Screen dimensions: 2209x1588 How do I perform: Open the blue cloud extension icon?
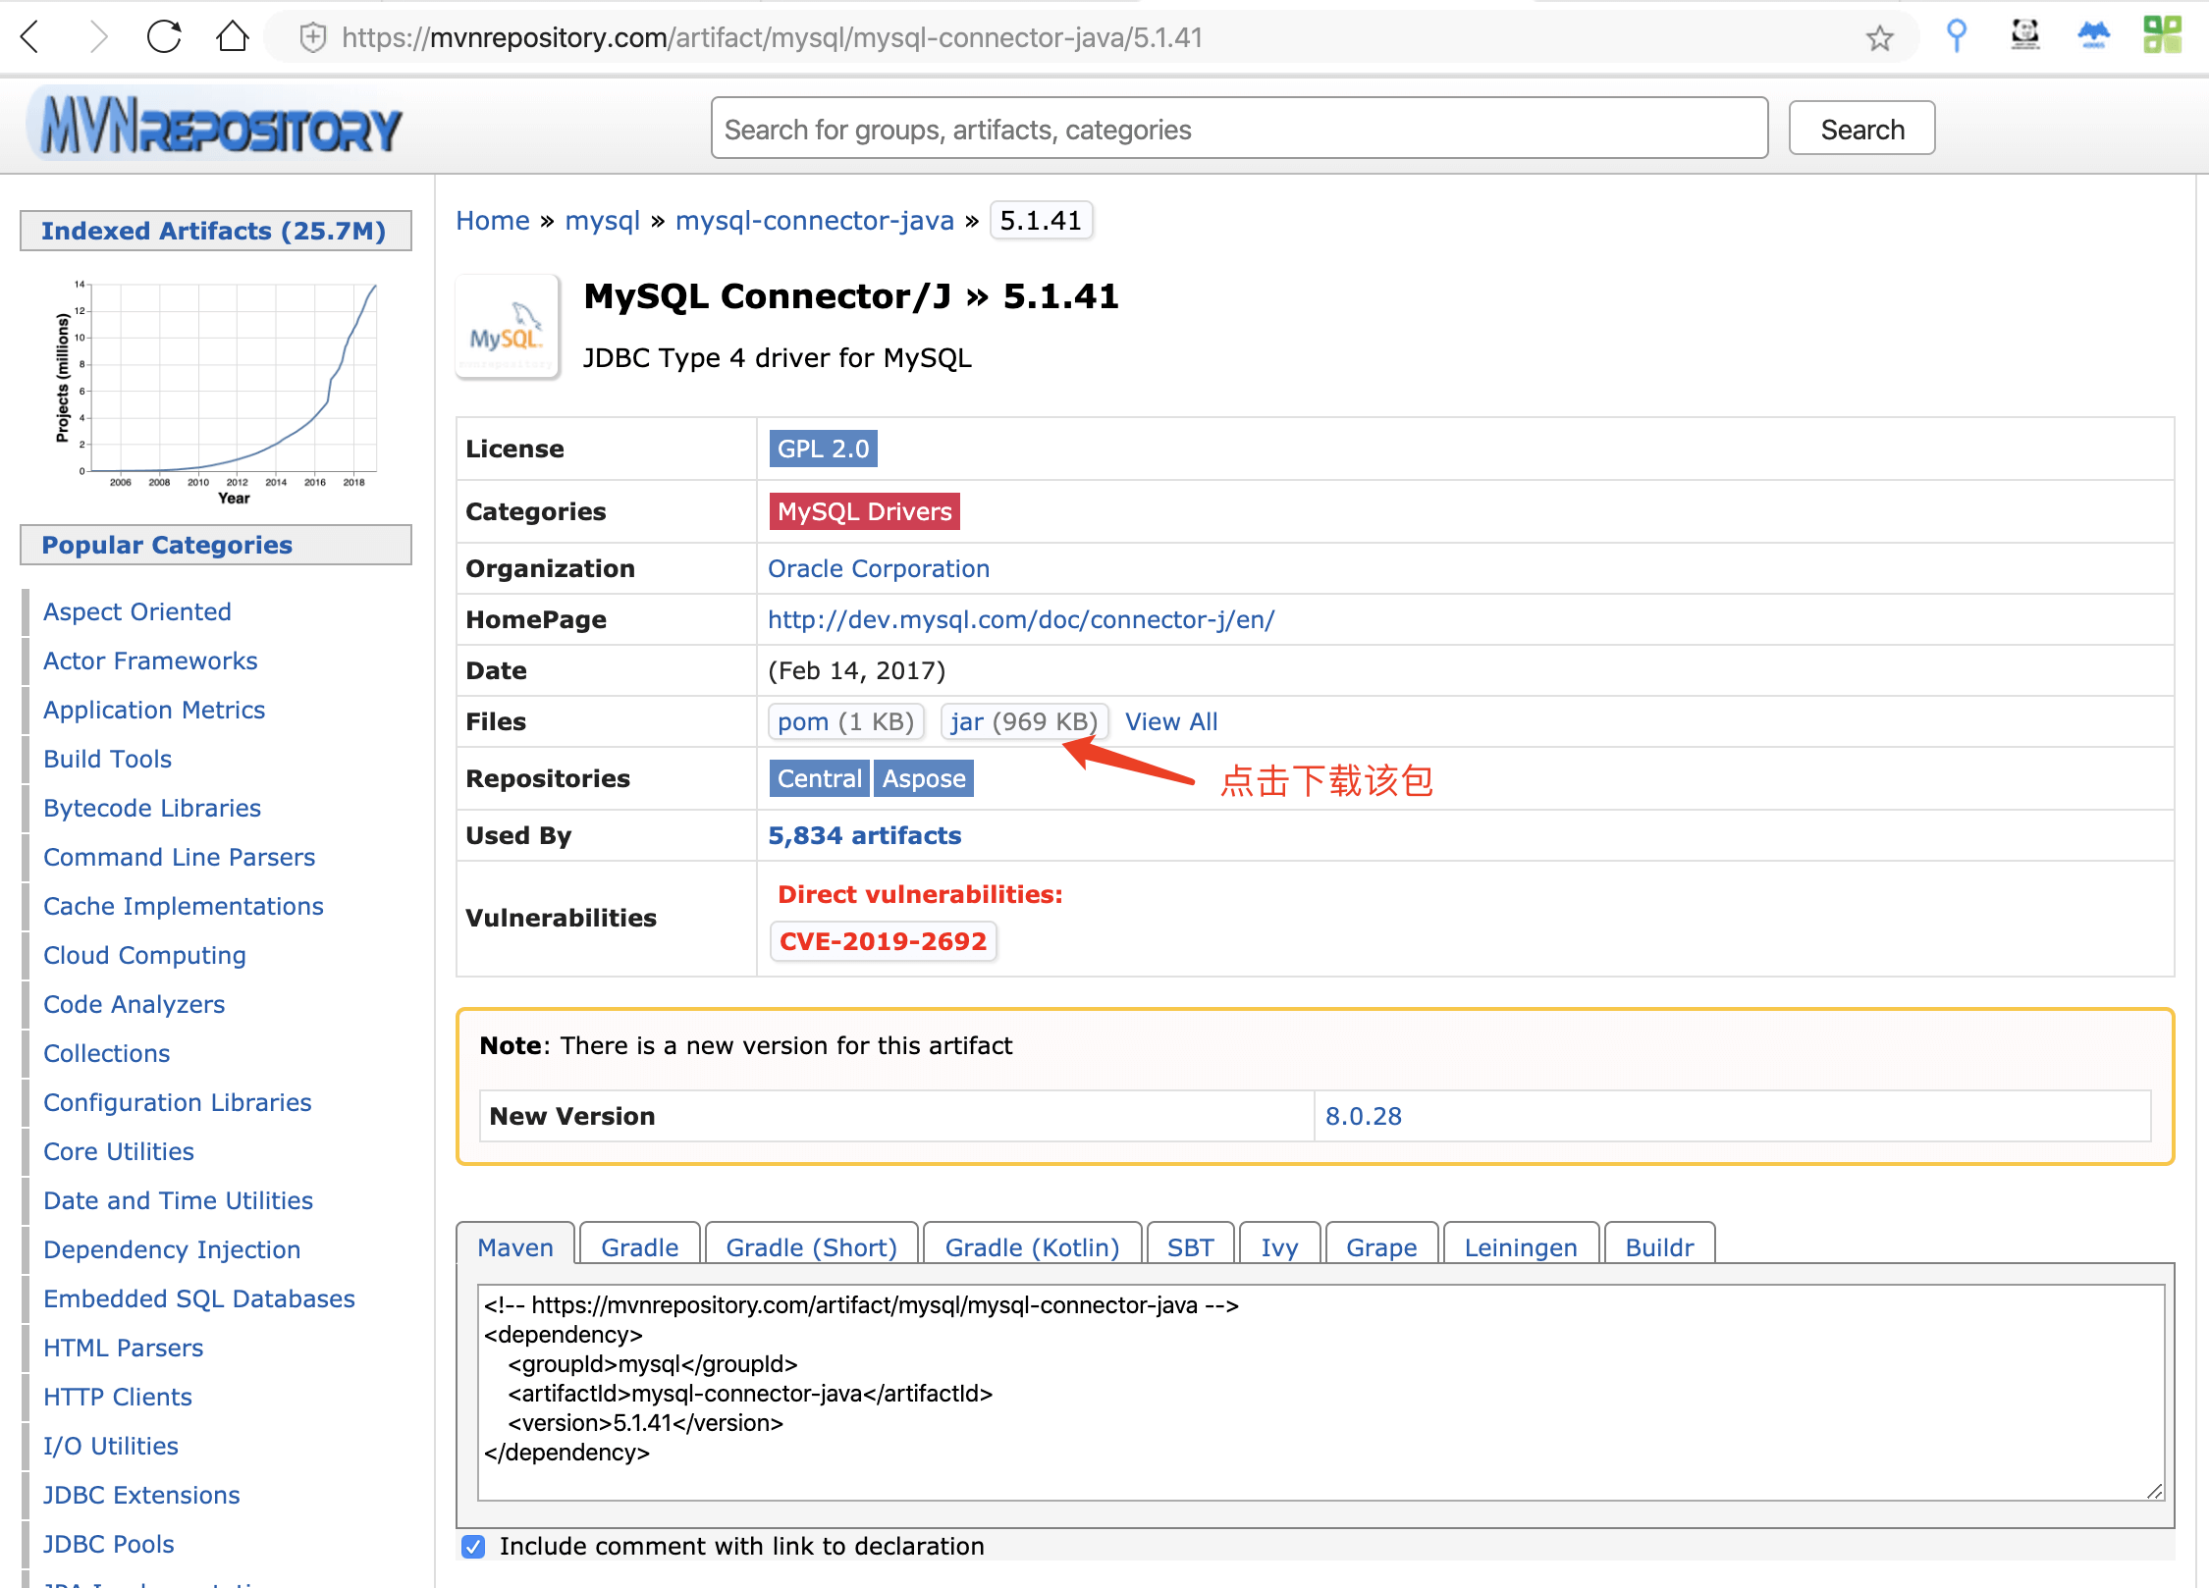click(x=2093, y=35)
